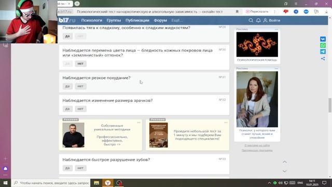Open the browser hamburger menu icon
The width and height of the screenshot is (332, 187).
pyautogui.click(x=296, y=4)
